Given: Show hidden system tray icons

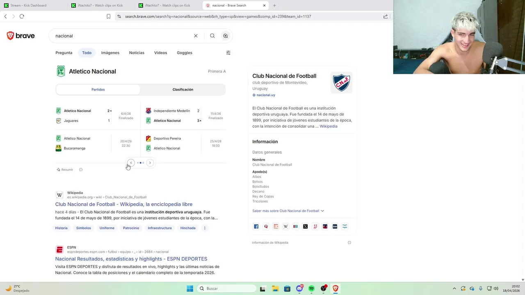Looking at the screenshot, I should [454, 288].
